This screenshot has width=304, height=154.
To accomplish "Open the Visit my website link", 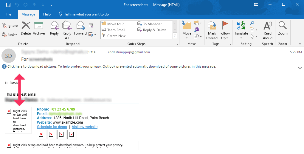I will click(x=85, y=127).
